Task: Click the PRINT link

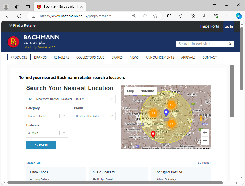Action: 204,163
